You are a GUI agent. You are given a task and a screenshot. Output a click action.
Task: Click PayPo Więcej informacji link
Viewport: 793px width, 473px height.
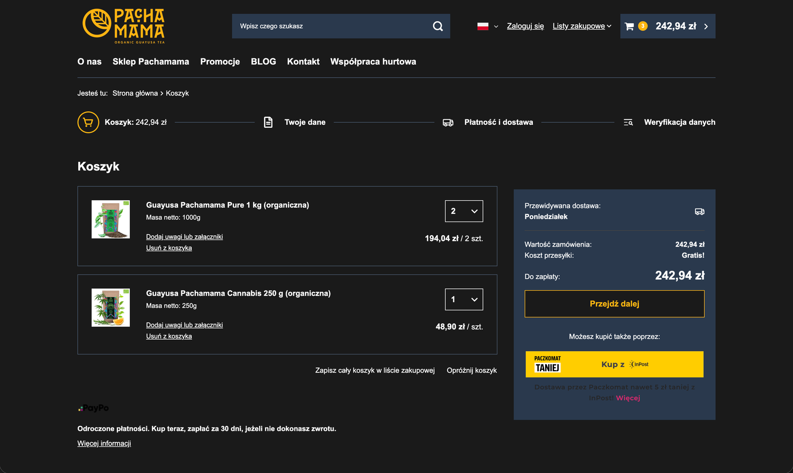[104, 443]
